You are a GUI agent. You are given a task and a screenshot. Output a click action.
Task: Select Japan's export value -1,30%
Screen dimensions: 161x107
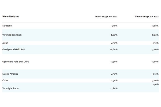(155, 43)
